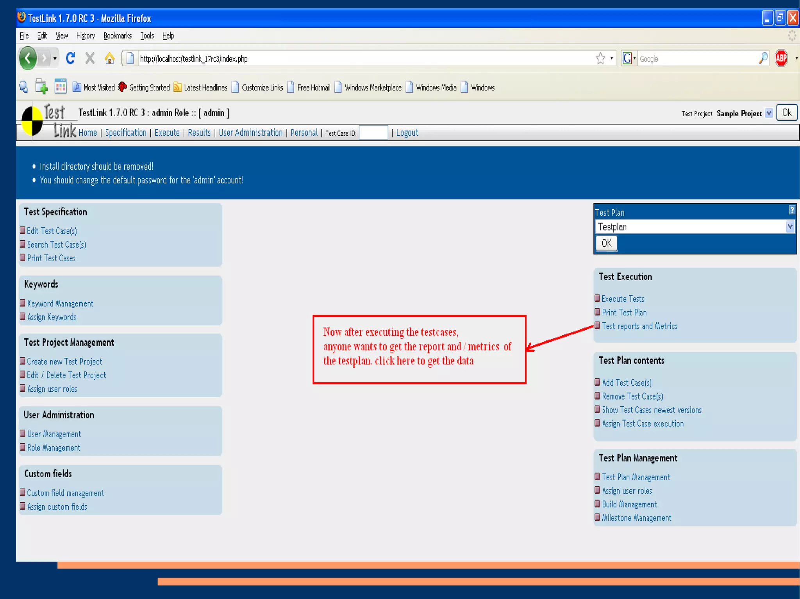Open the Customize Links bookmark
Viewport: 800px width, 599px height.
(x=257, y=87)
